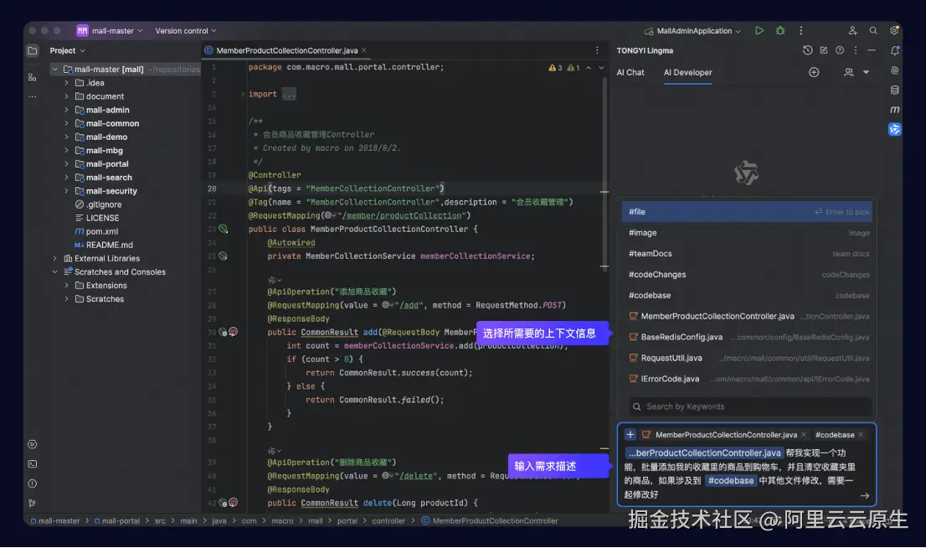Viewport: 926px width, 548px height.
Task: Open the Structure tool window icon
Action: coord(33,77)
